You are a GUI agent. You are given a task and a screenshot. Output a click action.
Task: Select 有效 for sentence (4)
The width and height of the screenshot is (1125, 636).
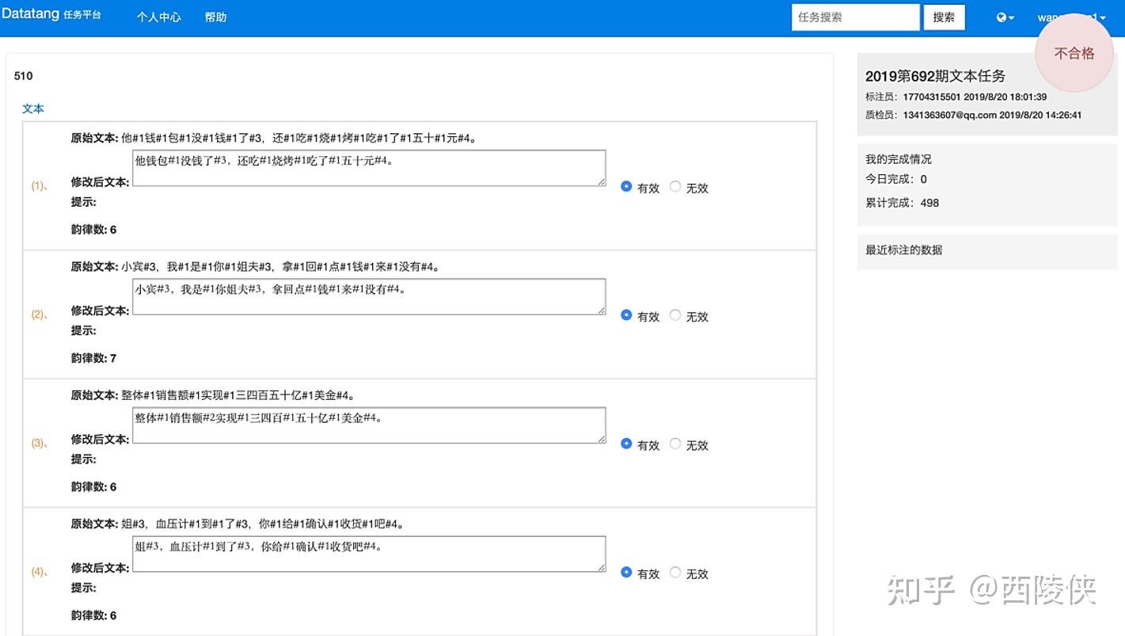click(627, 572)
